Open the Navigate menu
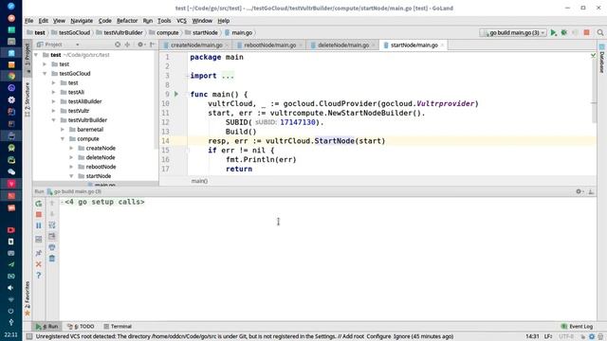607x341 pixels. pyautogui.click(x=82, y=21)
